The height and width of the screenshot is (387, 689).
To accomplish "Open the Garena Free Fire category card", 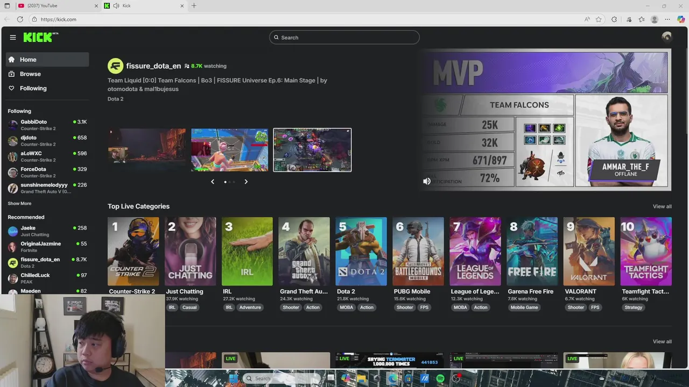I will [x=532, y=252].
